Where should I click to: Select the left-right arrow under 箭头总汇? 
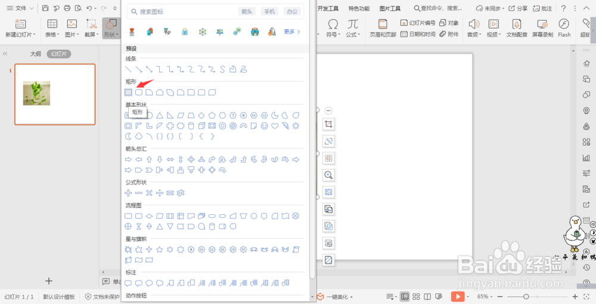[170, 159]
